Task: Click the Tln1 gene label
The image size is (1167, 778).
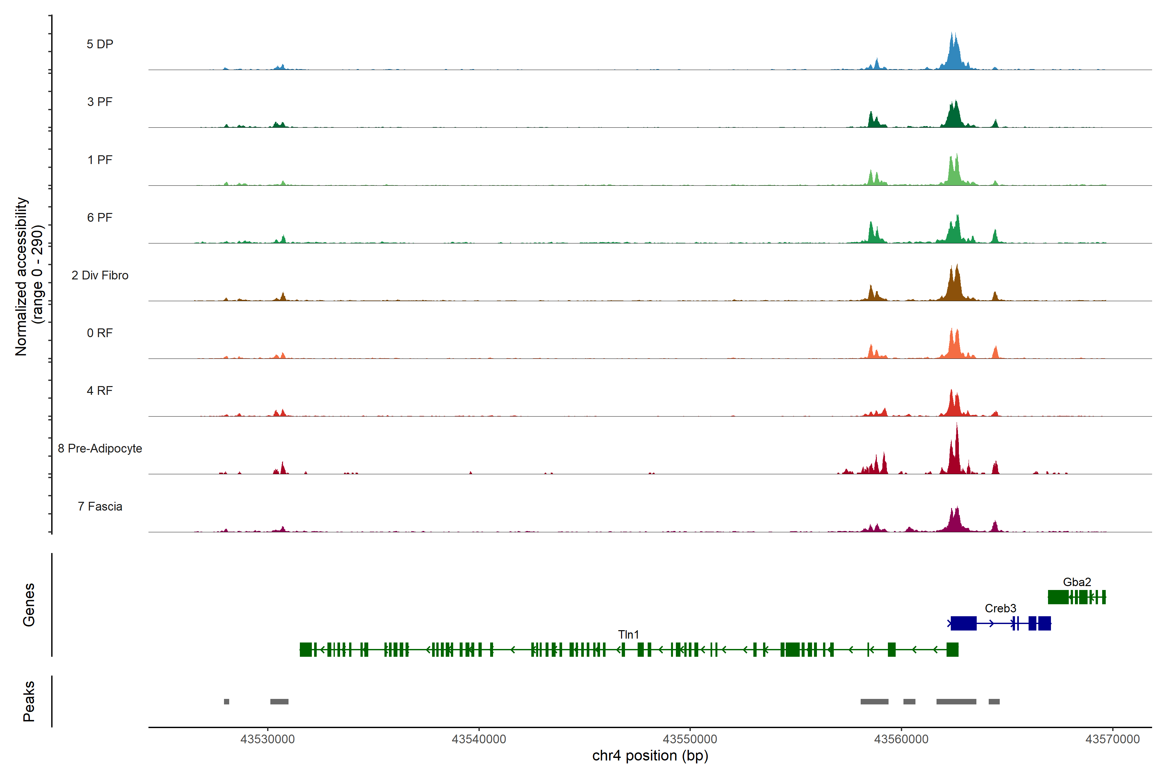Action: coord(628,635)
